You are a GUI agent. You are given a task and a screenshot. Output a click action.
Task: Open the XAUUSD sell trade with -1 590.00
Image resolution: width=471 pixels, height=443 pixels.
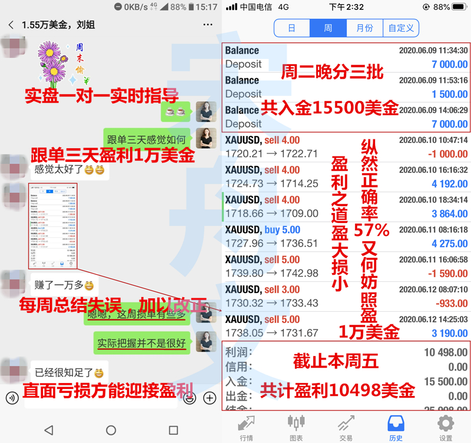[346, 267]
